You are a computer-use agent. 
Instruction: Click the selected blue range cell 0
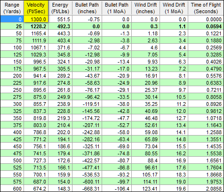(x=12, y=19)
